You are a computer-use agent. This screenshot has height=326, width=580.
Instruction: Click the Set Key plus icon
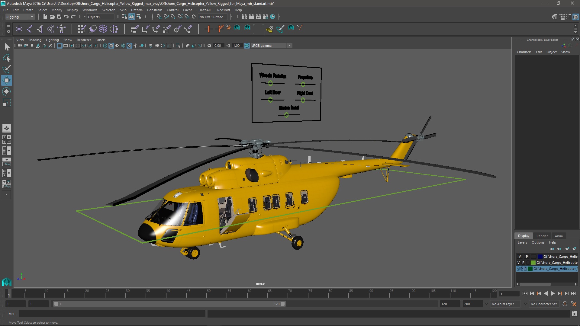(208, 29)
